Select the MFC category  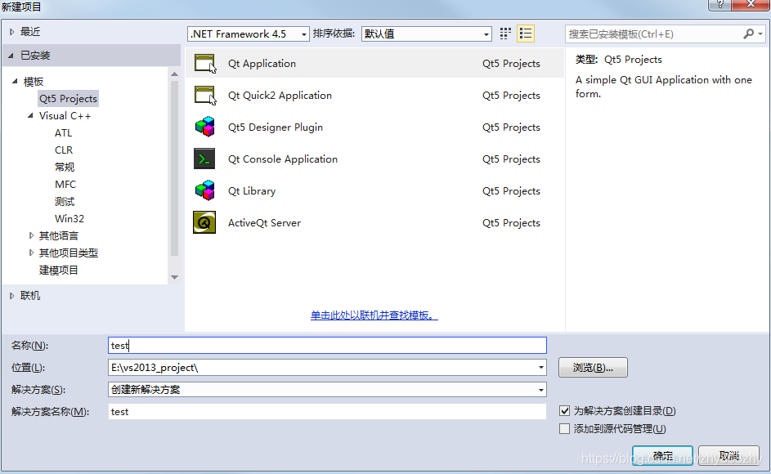(x=65, y=185)
